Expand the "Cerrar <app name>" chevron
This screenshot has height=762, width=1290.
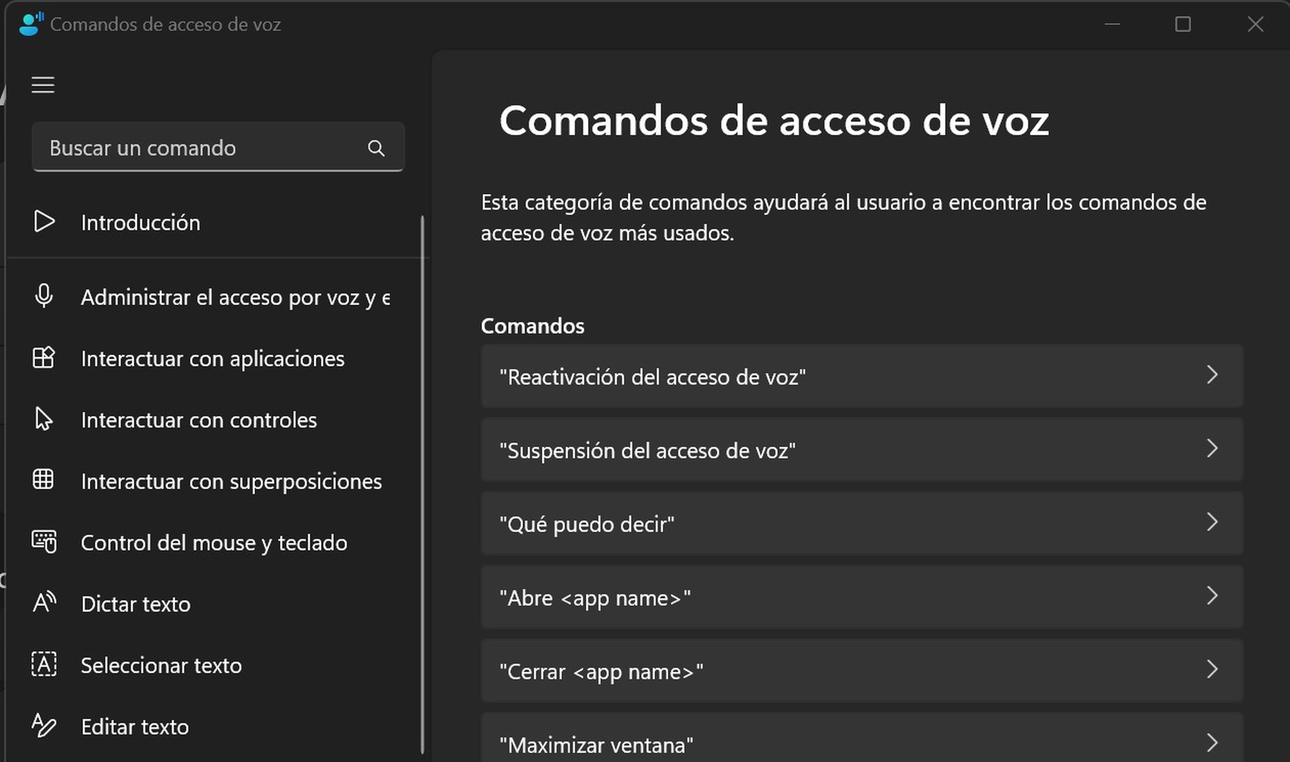[1212, 669]
